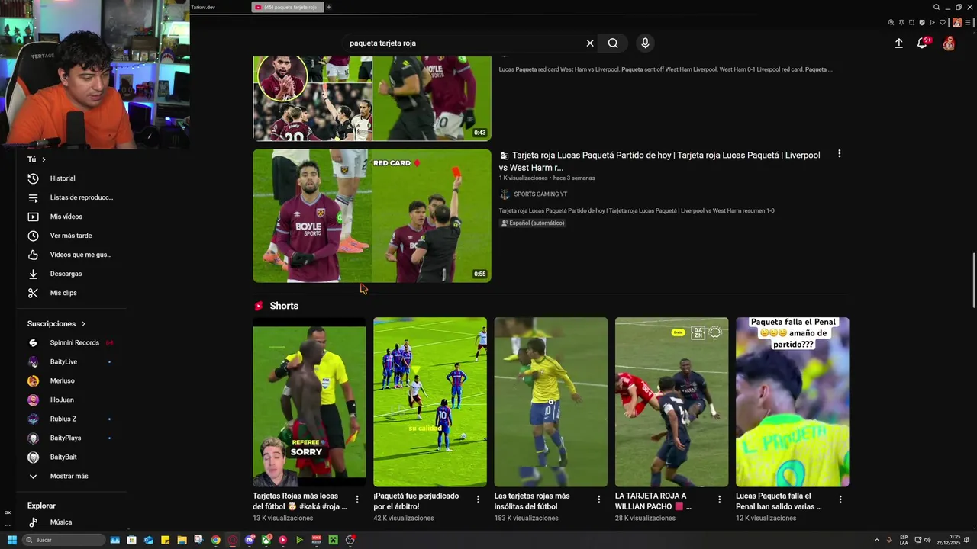Open the upload video icon
The image size is (977, 549).
(x=899, y=43)
